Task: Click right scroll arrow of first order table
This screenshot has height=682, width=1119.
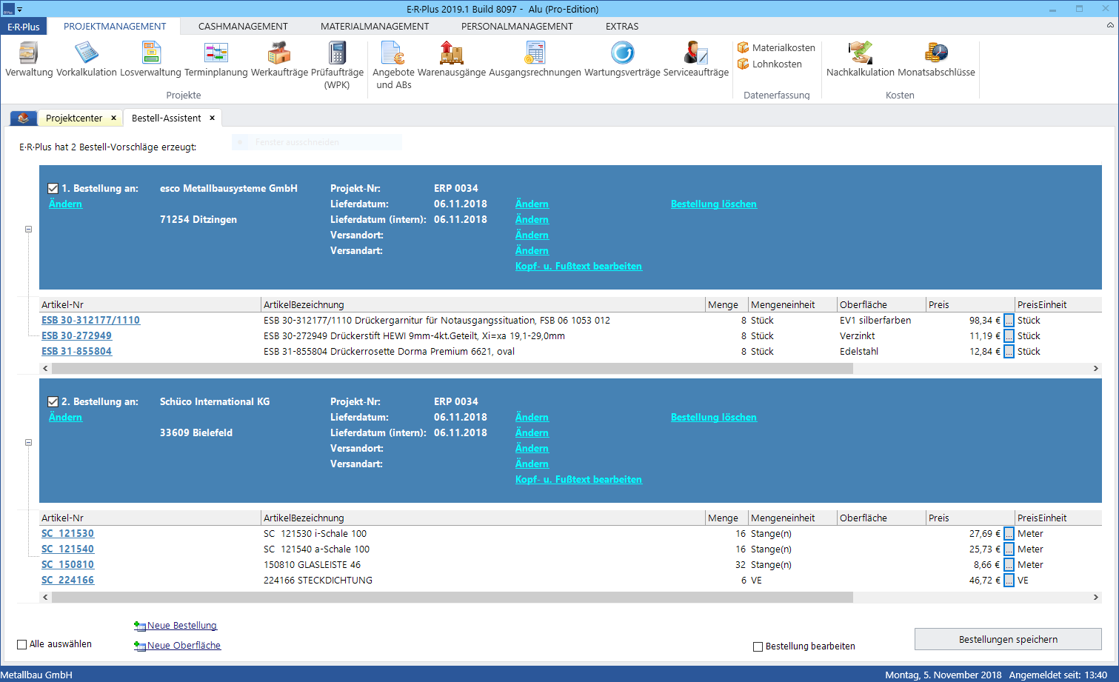Action: point(1096,368)
